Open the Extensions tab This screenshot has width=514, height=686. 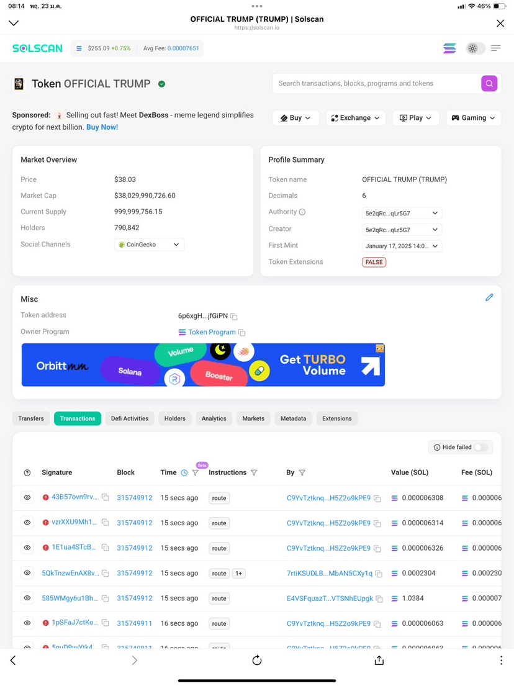tap(337, 418)
